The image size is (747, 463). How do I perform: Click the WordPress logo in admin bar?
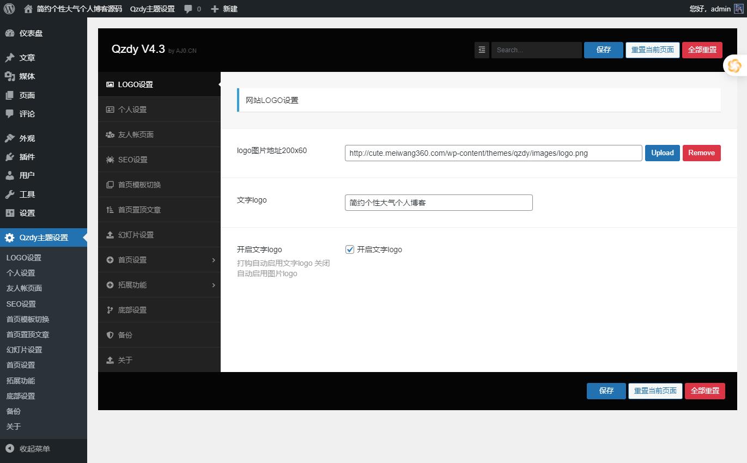click(x=9, y=9)
